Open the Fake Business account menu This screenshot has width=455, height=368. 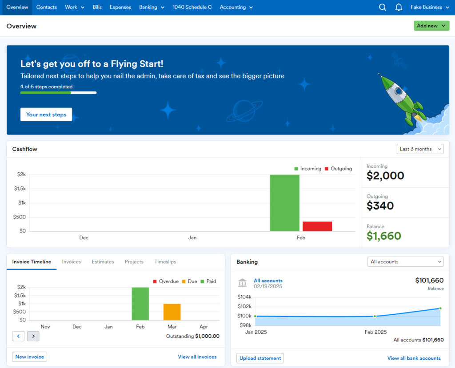[x=429, y=7]
